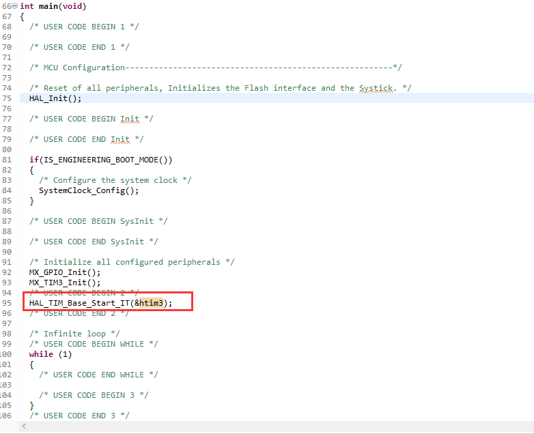The width and height of the screenshot is (534, 434).
Task: Click the MCU Configuration comment line
Action: tap(216, 68)
